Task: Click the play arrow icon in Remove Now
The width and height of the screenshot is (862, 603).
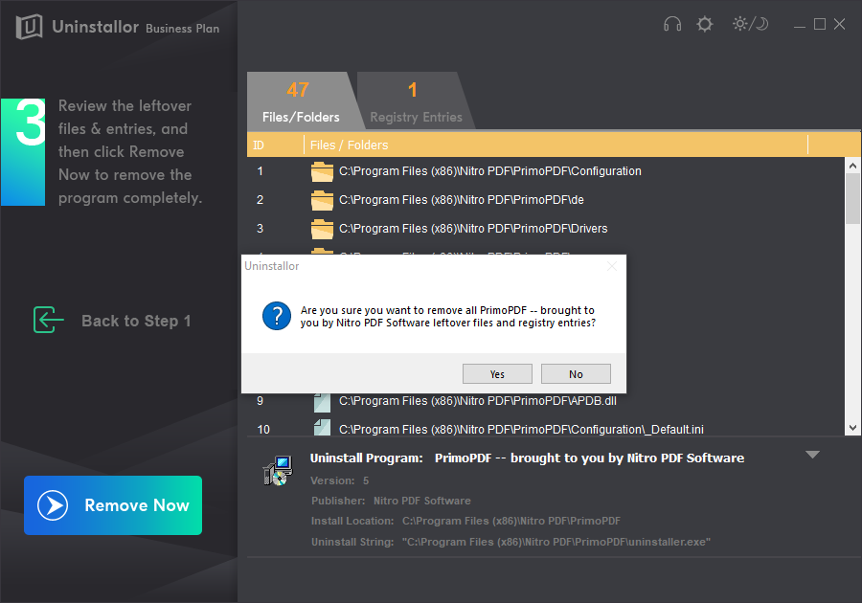Action: point(53,505)
